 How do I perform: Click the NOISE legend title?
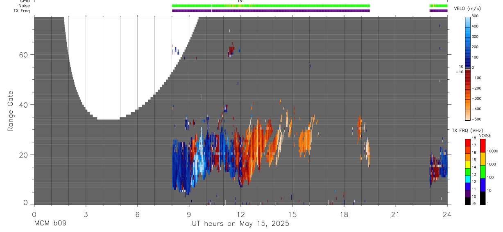pos(485,135)
